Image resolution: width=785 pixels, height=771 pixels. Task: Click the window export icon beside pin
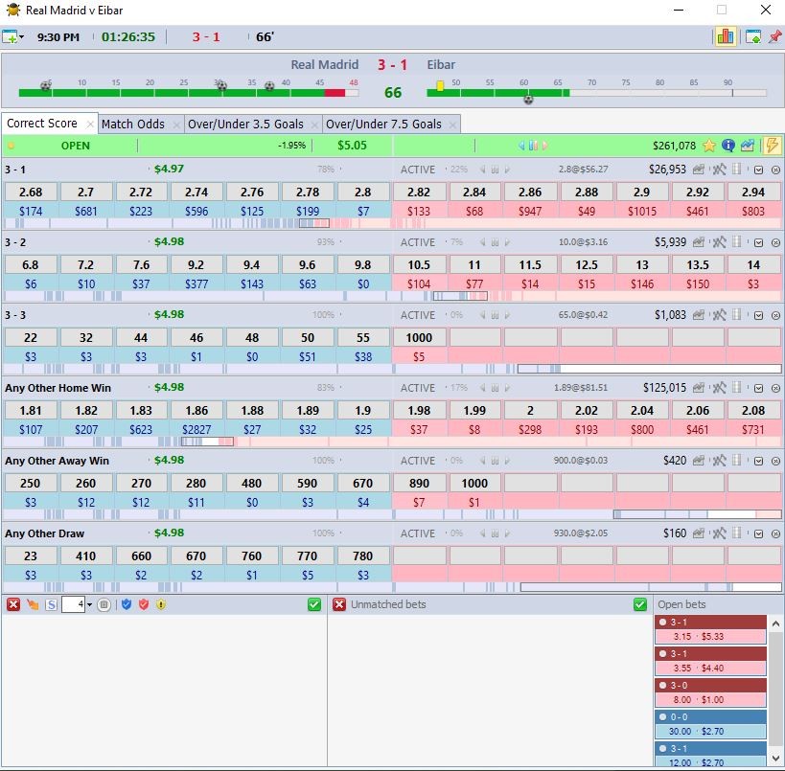[753, 36]
